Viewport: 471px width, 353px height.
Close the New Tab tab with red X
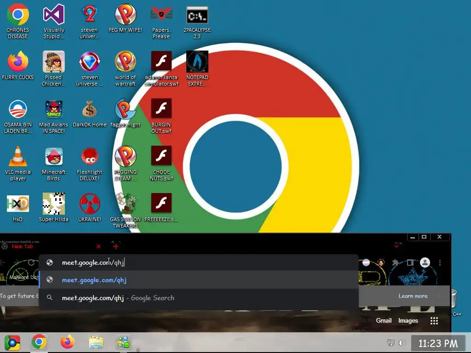point(98,246)
